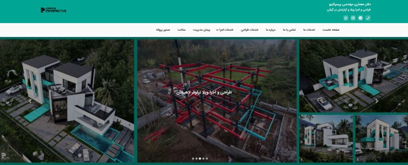Image resolution: width=408 pixels, height=165 pixels.
Task: Select the last carousel dot
Action: 207,158
